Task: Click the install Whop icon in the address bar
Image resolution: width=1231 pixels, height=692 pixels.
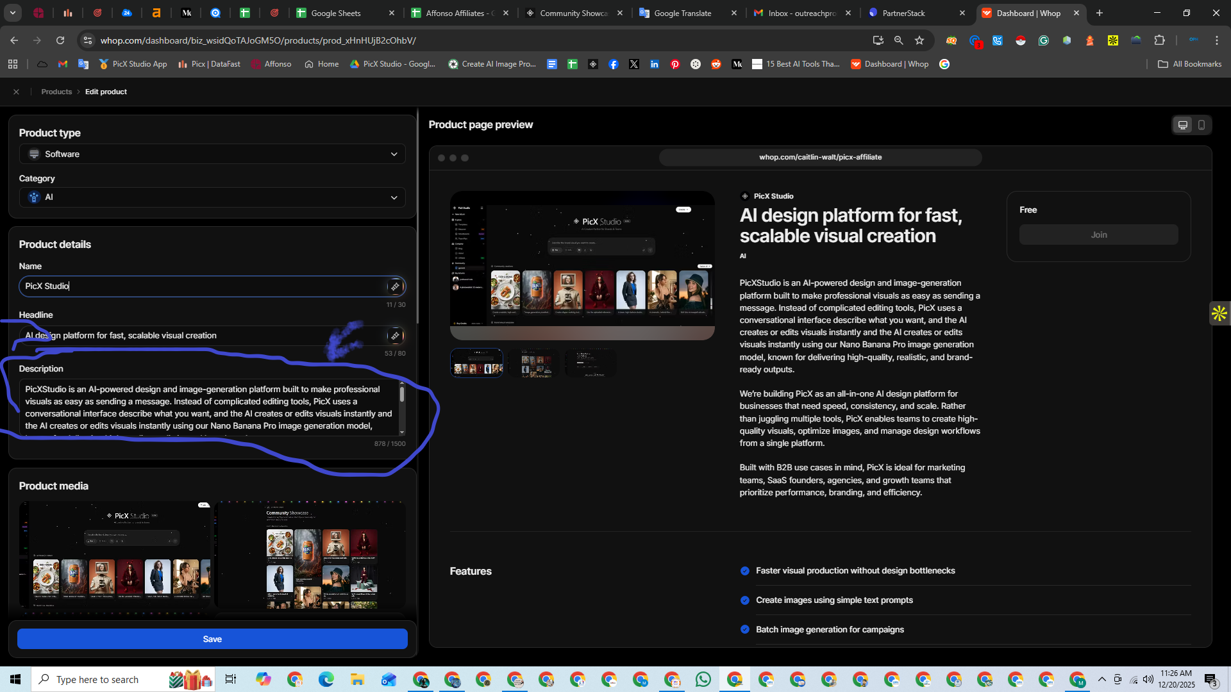Action: pyautogui.click(x=878, y=40)
